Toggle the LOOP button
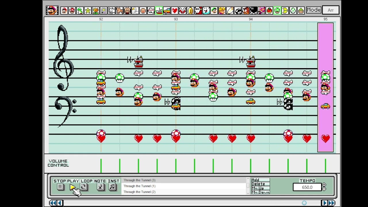This screenshot has width=368, height=207. tap(83, 187)
